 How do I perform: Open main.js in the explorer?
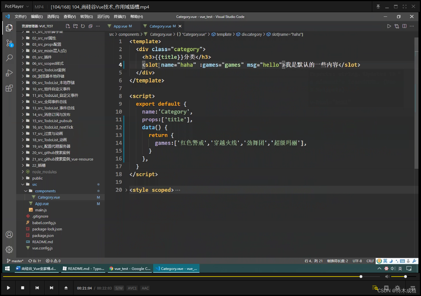(41, 210)
